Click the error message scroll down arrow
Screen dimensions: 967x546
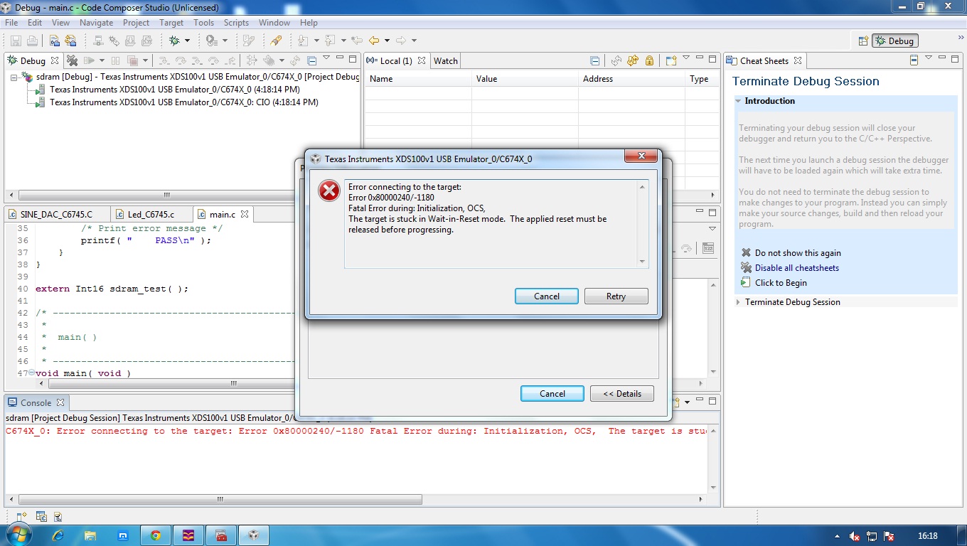[643, 261]
